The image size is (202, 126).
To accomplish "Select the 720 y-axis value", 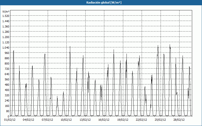I will coord(7,69).
